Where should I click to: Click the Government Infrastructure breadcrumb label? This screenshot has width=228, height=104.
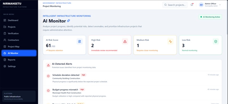[57, 3]
